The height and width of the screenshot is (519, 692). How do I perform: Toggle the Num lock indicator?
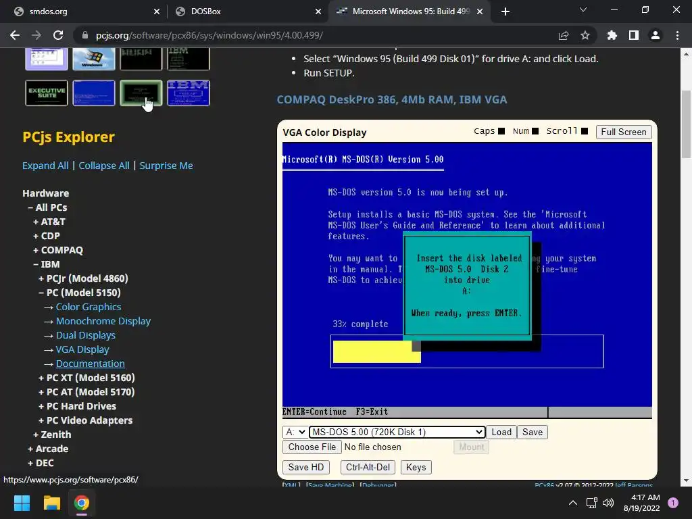click(535, 131)
